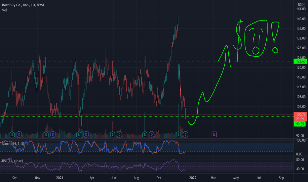
Task: Click the rightmost teal earnings E marker
Action: coord(178,135)
